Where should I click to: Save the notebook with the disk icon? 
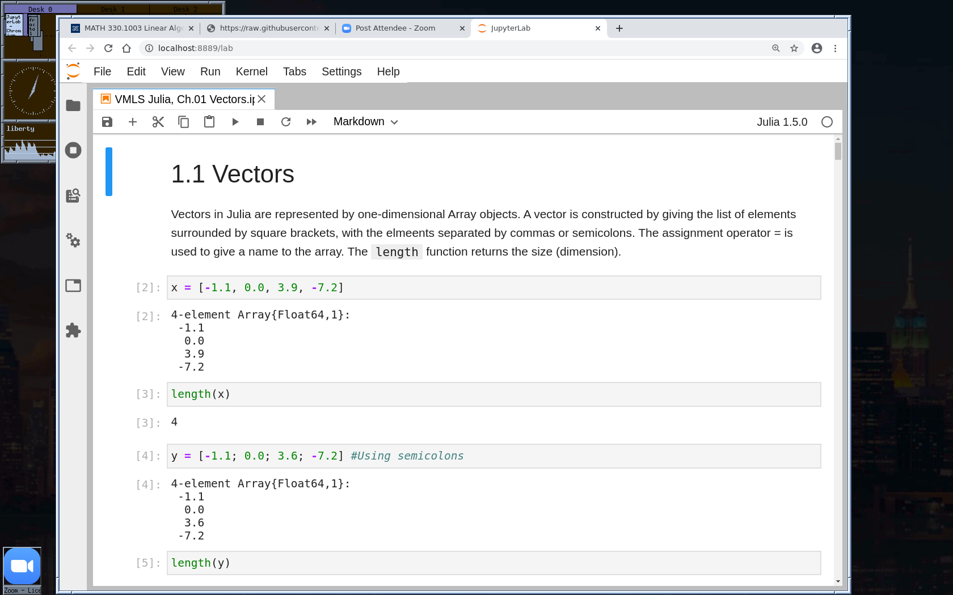(x=107, y=122)
